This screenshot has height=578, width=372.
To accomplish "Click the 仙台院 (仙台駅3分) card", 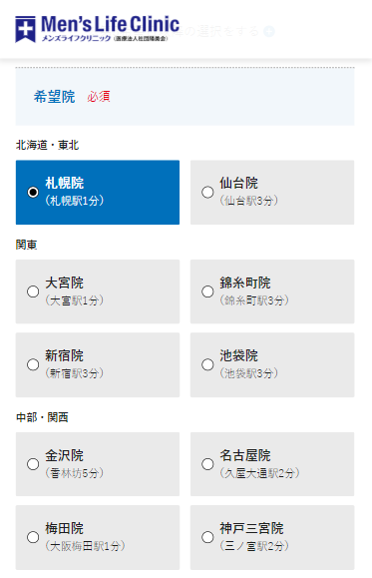I will tap(272, 192).
